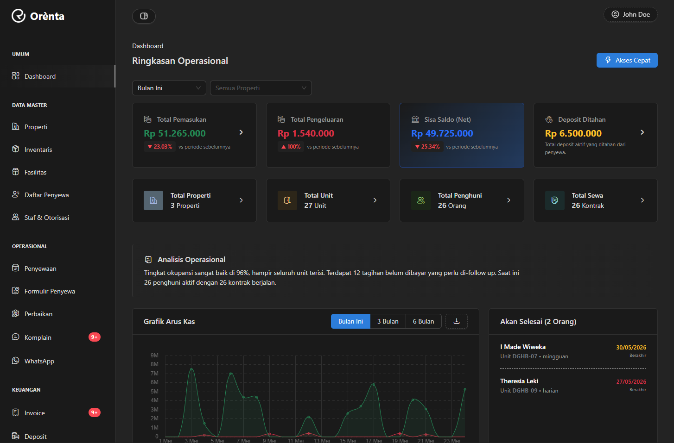This screenshot has width=674, height=443.
Task: Click the Total Sewa contract icon
Action: (x=554, y=200)
